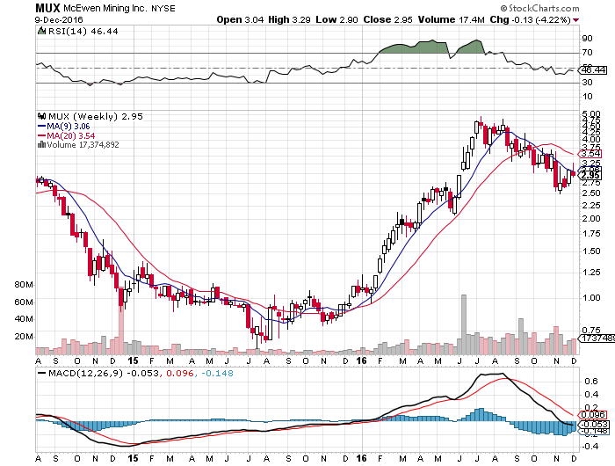Click the green RSI indicator icon
The height and width of the screenshot is (466, 615).
(41, 31)
